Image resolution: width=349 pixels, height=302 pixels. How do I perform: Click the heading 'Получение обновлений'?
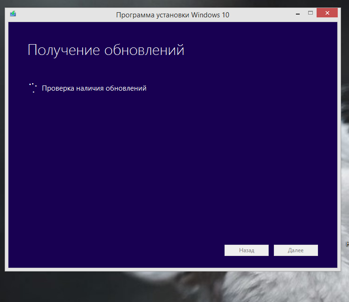(106, 50)
